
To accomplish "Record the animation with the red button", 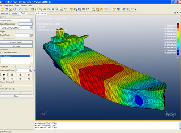I will coord(29,74).
